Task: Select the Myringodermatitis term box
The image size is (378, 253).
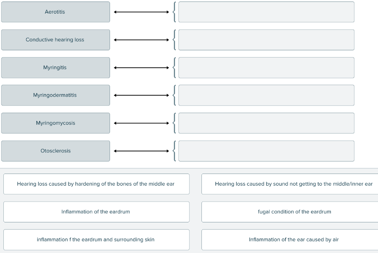Action: pos(55,95)
